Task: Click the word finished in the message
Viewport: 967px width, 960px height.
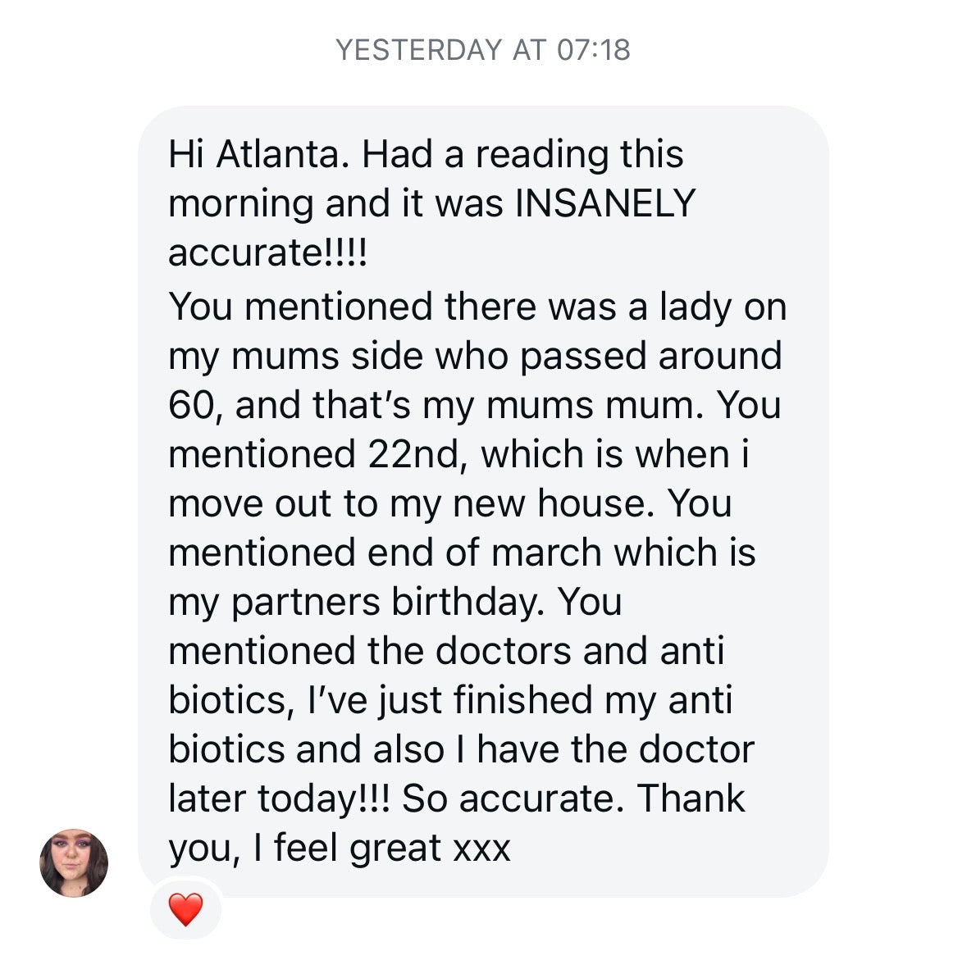Action: [522, 700]
